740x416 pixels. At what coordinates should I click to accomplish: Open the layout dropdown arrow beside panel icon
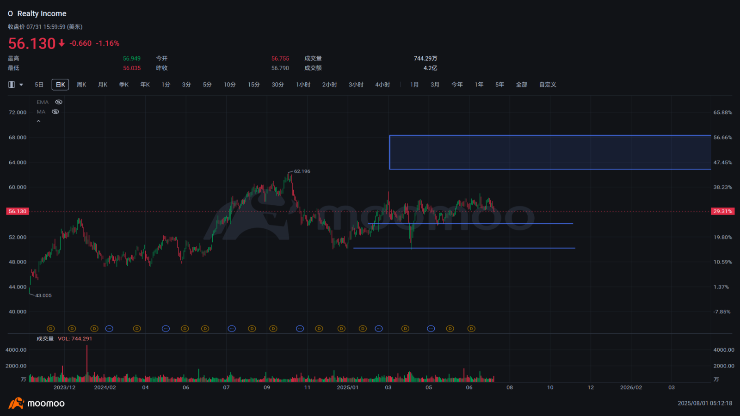point(21,85)
